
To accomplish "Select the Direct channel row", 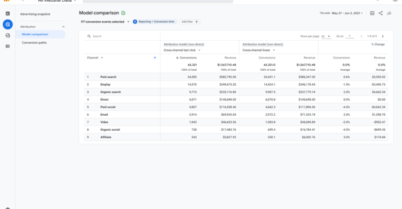I will 236,100.
